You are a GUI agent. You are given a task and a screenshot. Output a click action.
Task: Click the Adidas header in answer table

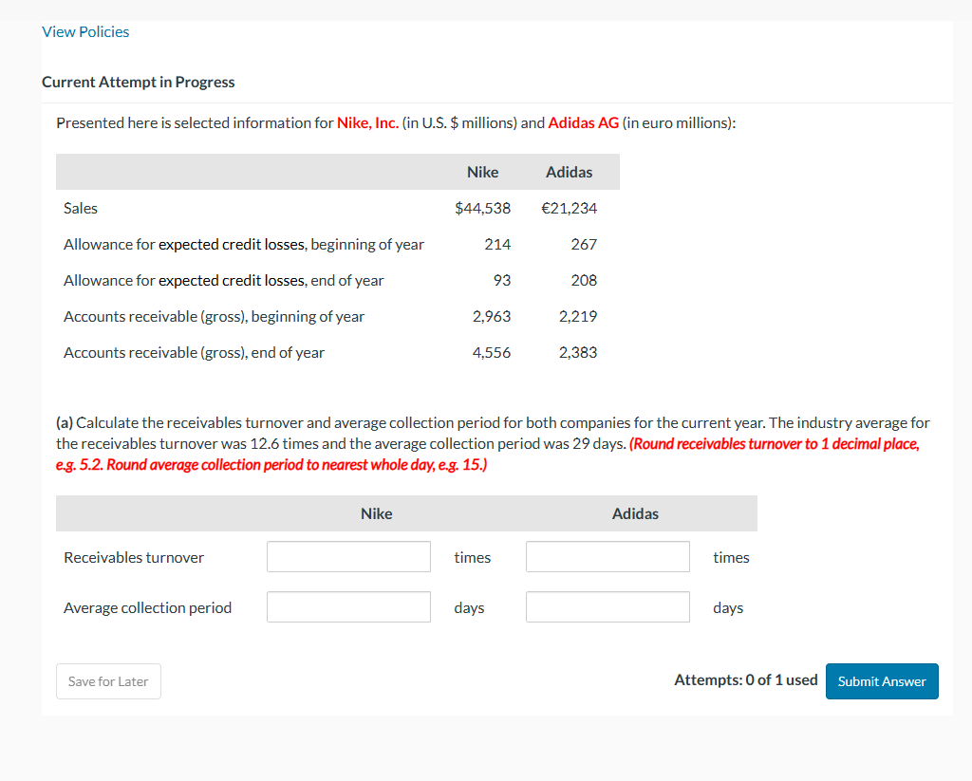click(635, 513)
